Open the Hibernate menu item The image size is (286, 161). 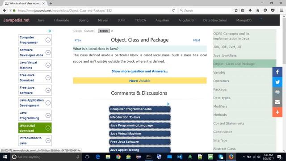[x=62, y=20]
